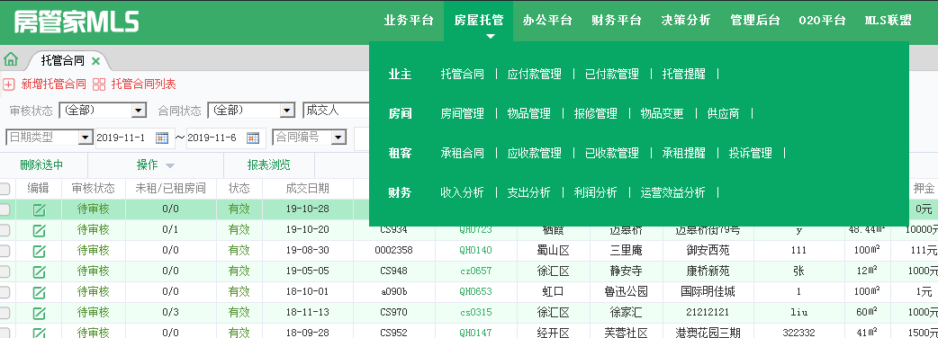938x338 pixels.
Task: Check the row dated 19-10-20
Action: click(x=5, y=230)
